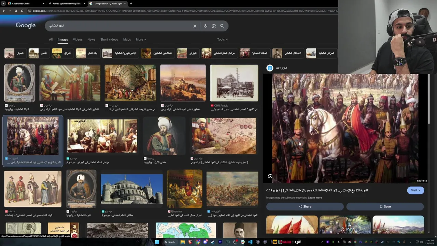The height and width of the screenshot is (246, 437).
Task: Click the taskbar clock showing 3:45 PM
Action: click(x=429, y=242)
